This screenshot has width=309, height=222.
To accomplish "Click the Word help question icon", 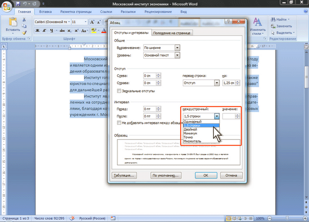I will 306,12.
